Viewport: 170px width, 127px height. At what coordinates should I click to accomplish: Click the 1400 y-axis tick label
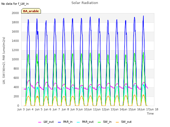pyautogui.click(x=15, y=41)
